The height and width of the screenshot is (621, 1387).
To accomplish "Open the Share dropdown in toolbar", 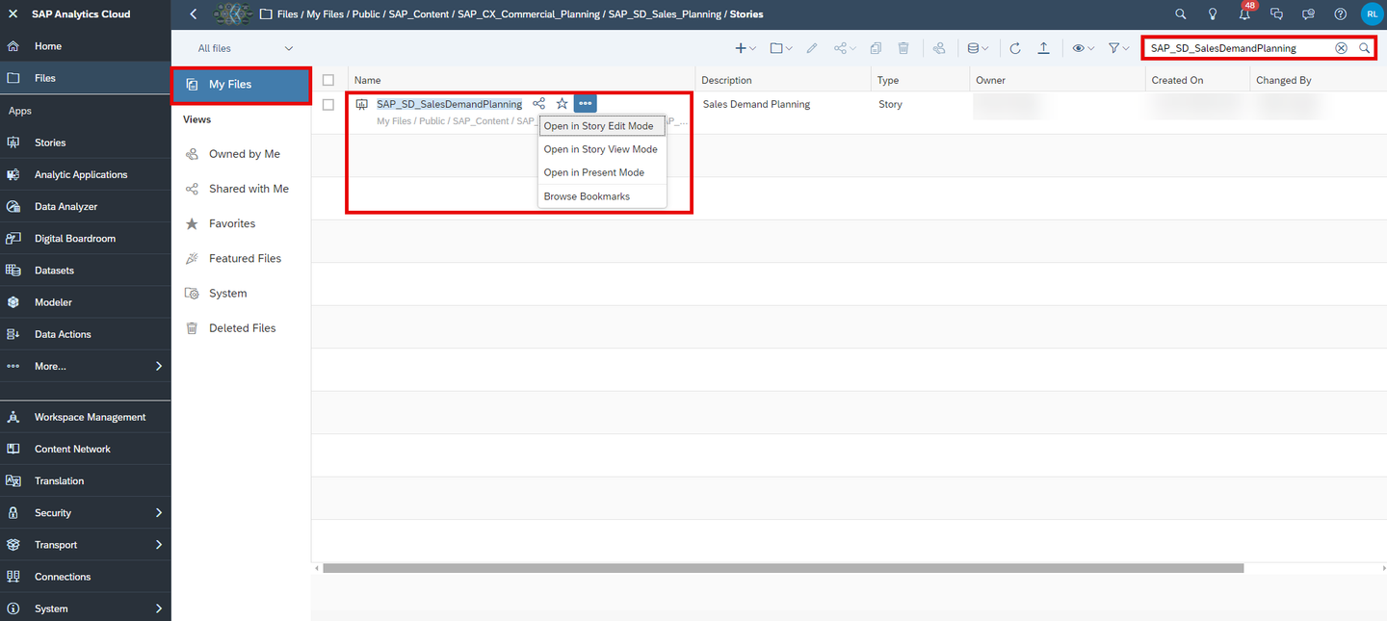I will click(845, 48).
